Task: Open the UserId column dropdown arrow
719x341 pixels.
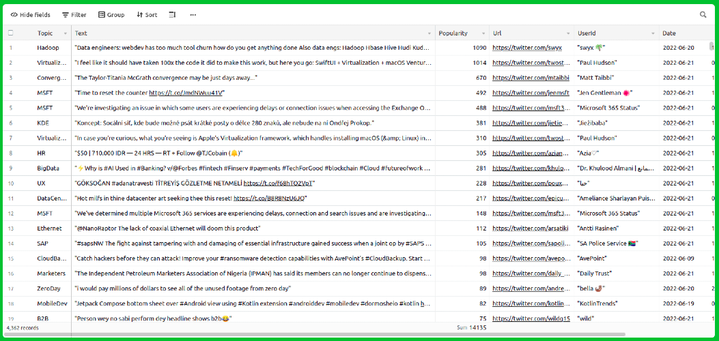Action: tap(653, 33)
